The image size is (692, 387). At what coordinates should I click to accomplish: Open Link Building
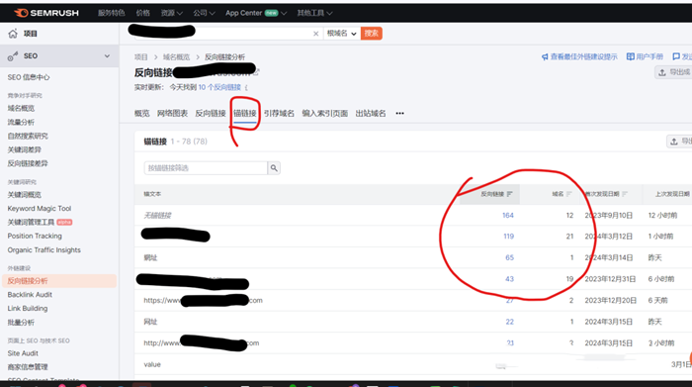(x=28, y=309)
